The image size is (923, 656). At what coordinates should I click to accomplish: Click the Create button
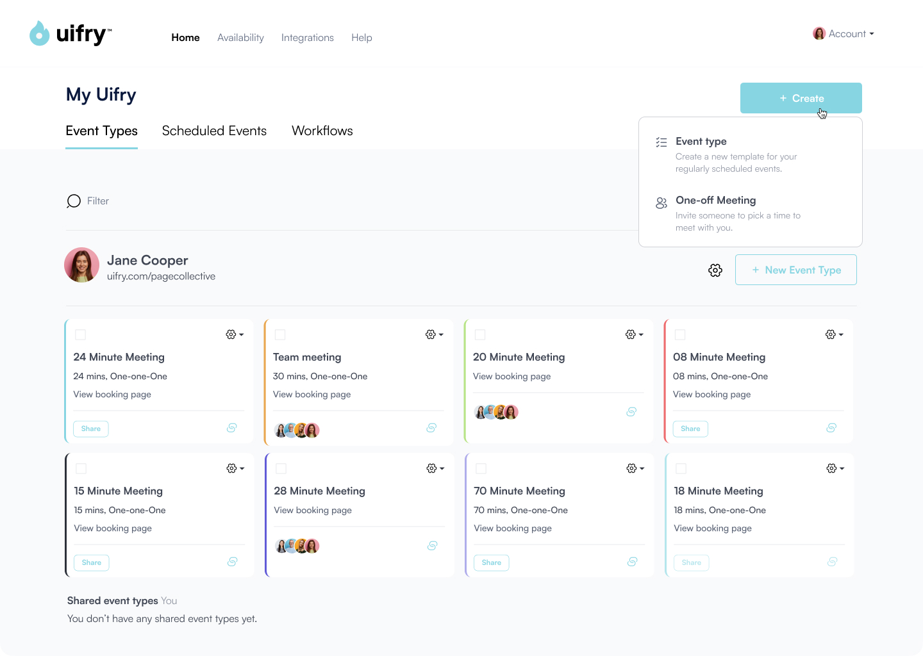[801, 98]
